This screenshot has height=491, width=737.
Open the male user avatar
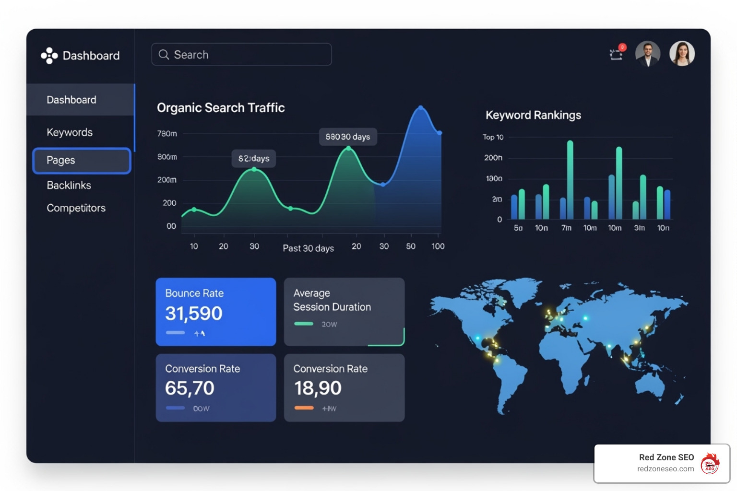pyautogui.click(x=648, y=54)
